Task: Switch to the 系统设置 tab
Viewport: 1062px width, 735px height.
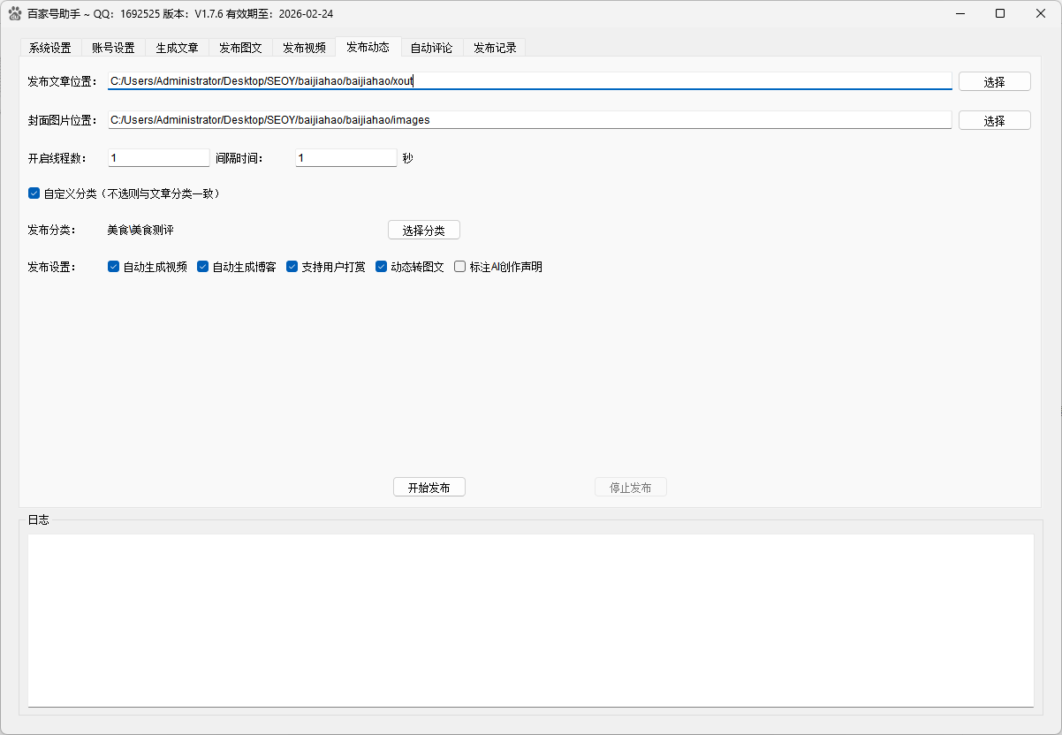Action: click(x=50, y=48)
